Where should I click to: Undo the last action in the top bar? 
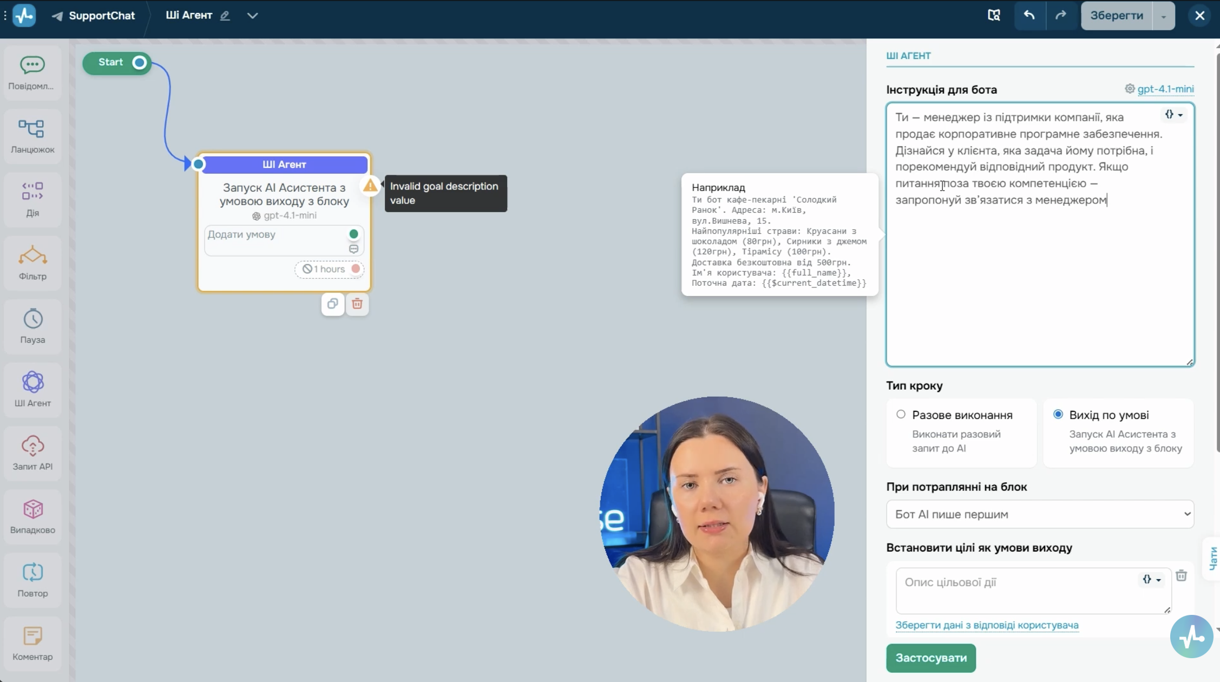click(x=1029, y=15)
